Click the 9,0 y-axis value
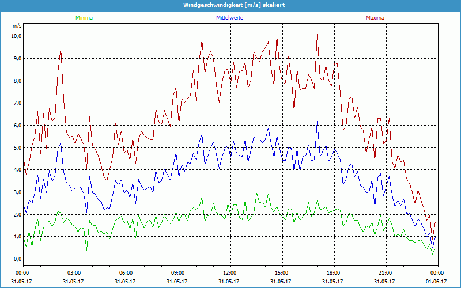 18,59
